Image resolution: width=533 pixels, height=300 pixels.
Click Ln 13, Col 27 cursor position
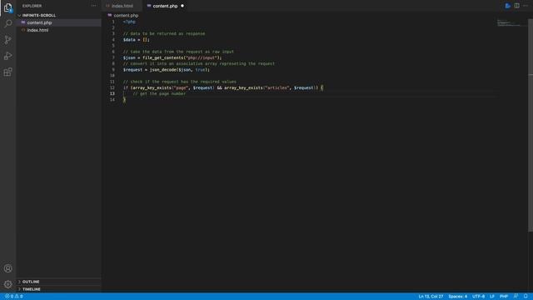click(x=431, y=297)
